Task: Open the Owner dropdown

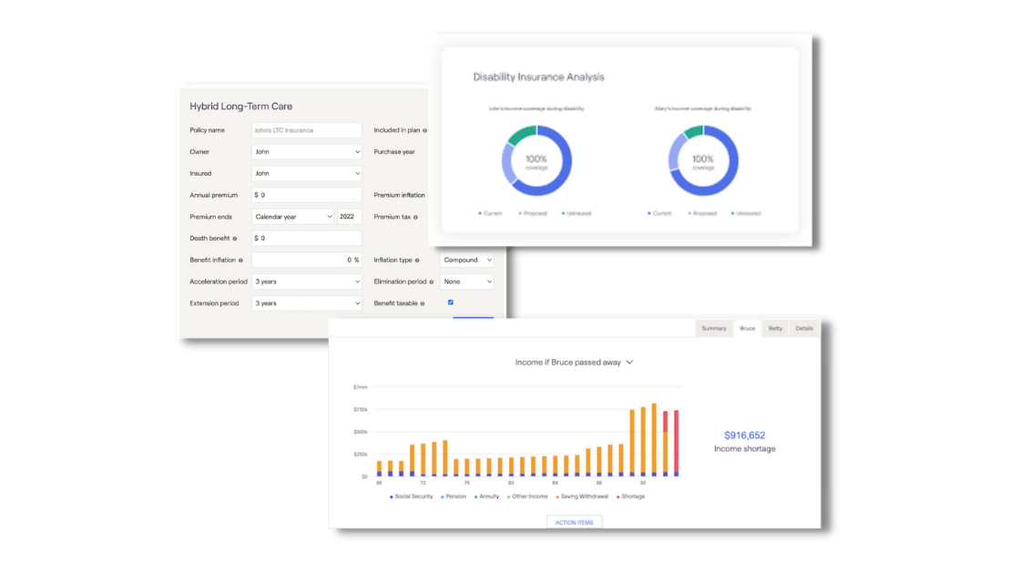Action: tap(306, 151)
